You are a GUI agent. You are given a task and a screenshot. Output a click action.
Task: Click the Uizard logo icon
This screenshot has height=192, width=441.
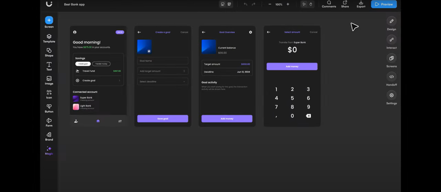tap(49, 4)
